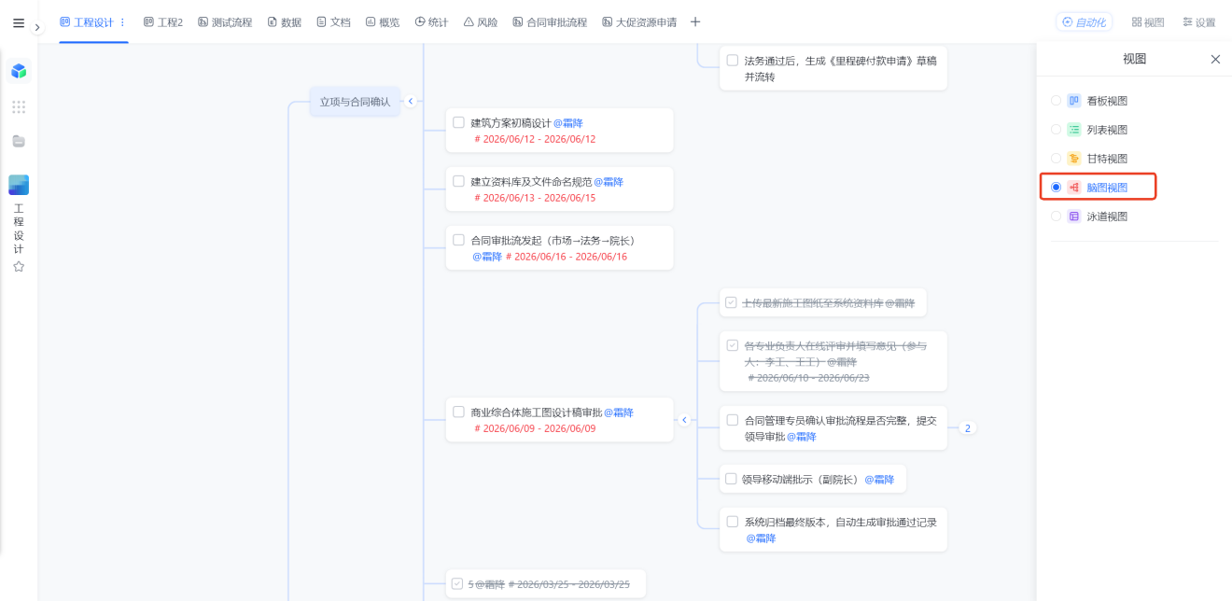Switch to the 概览 tab
1232x601 pixels.
[383, 21]
